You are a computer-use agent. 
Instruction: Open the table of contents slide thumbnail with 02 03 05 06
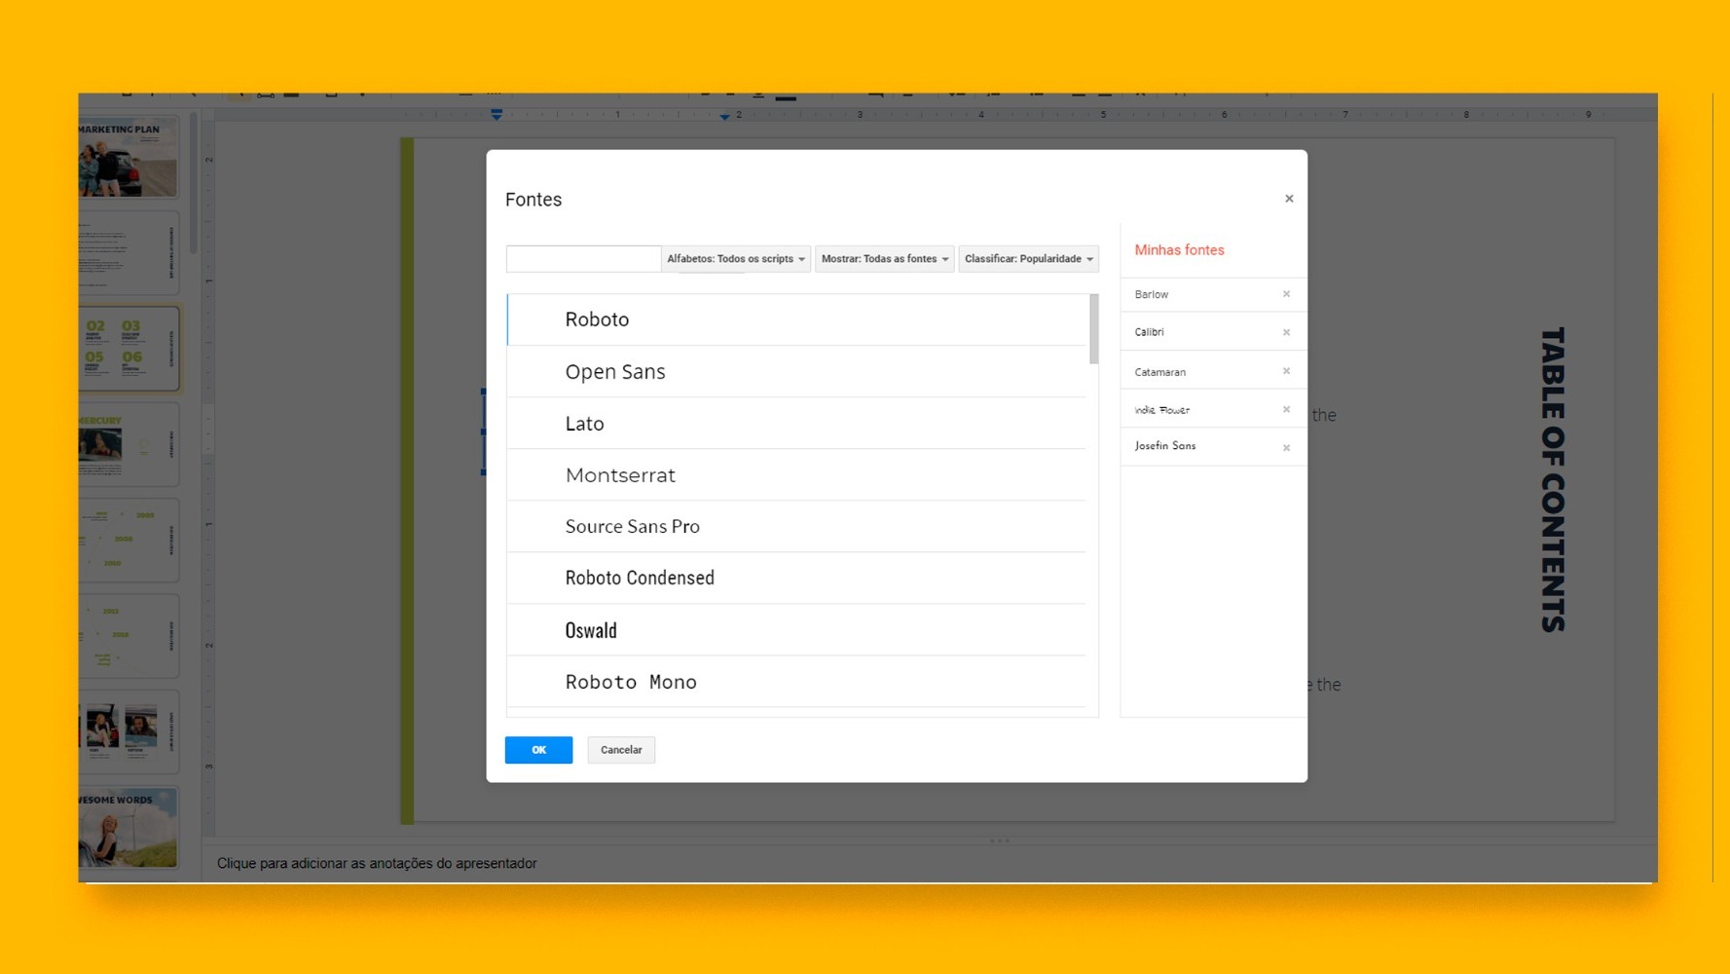tap(129, 349)
